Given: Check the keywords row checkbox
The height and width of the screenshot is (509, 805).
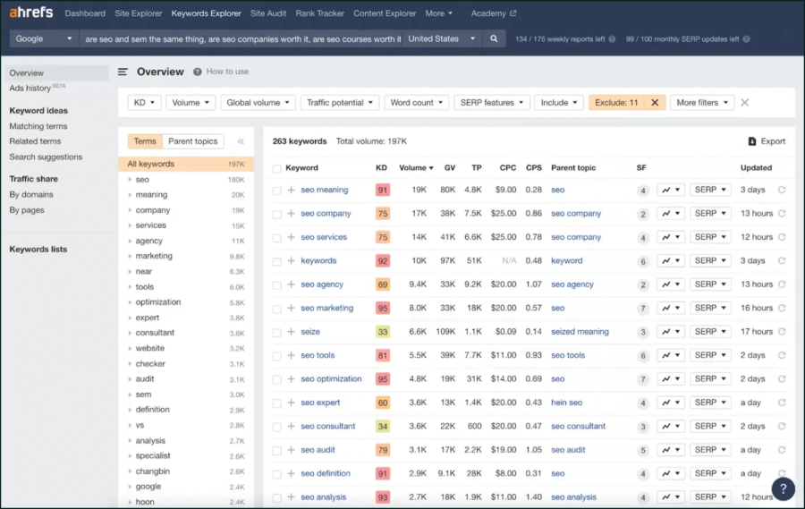Looking at the screenshot, I should 276,261.
